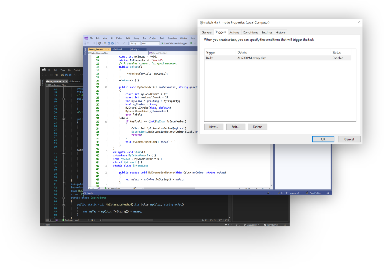Collapse code fold at line 16 in light editor

tap(106, 67)
